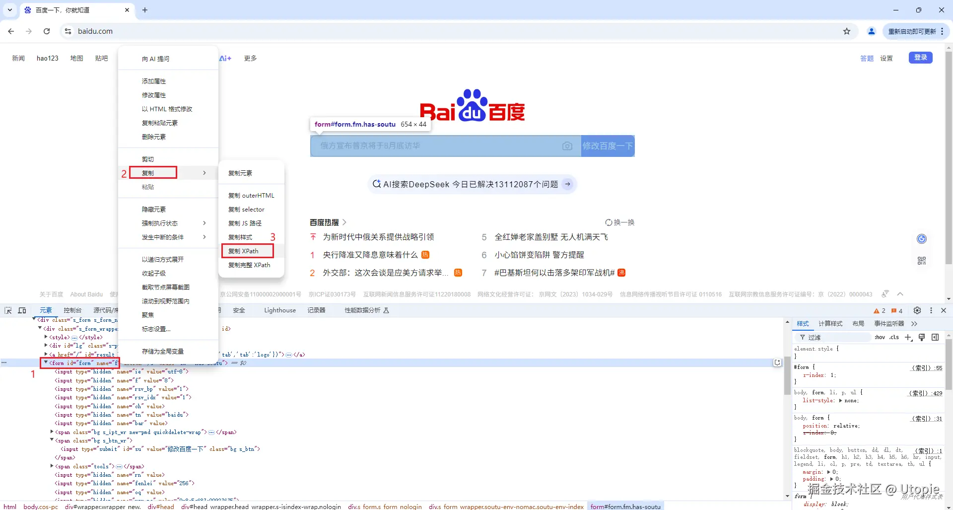Click the yellow warnings counter showing 2
The width and height of the screenshot is (953, 510).
pos(880,311)
